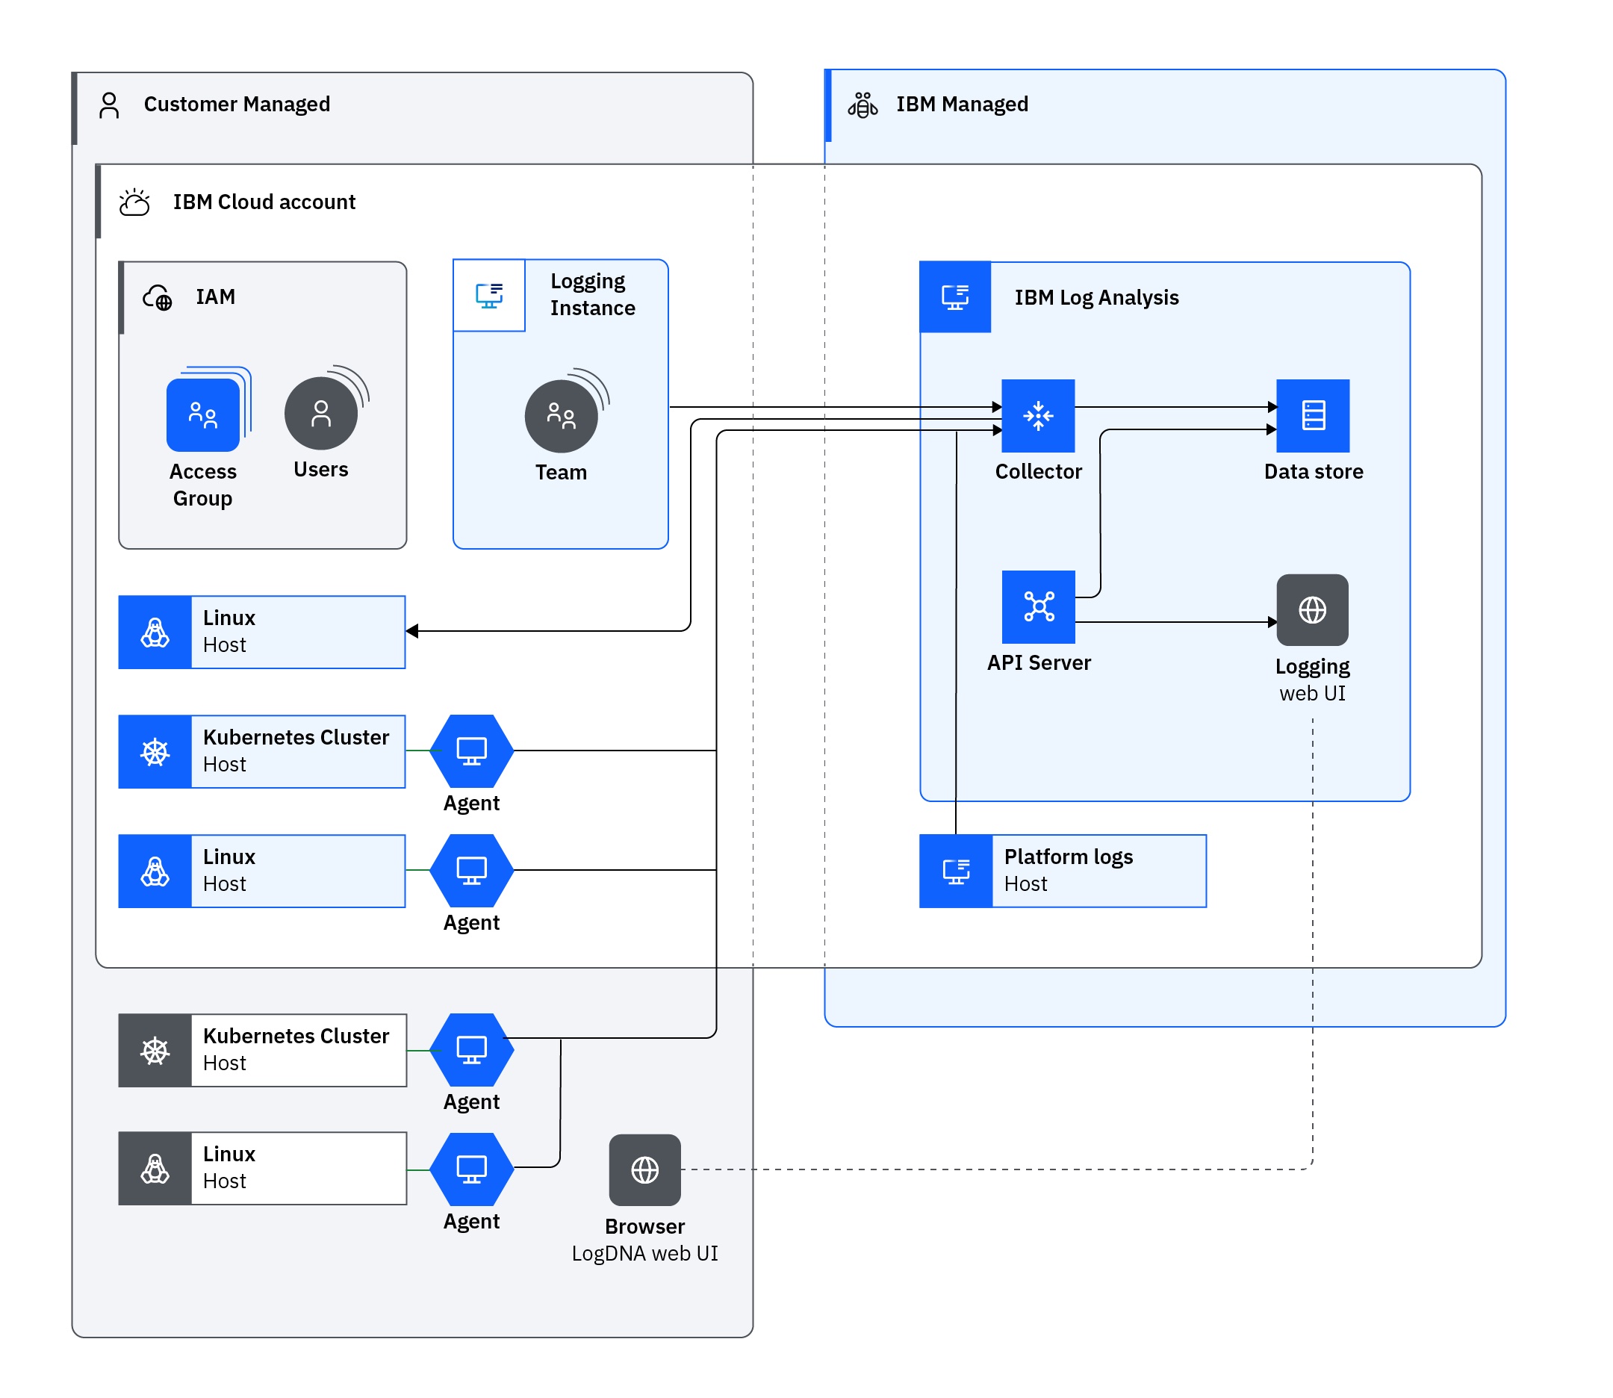The image size is (1613, 1398).
Task: Click the IBM Cloud account cloud icon
Action: click(x=135, y=202)
